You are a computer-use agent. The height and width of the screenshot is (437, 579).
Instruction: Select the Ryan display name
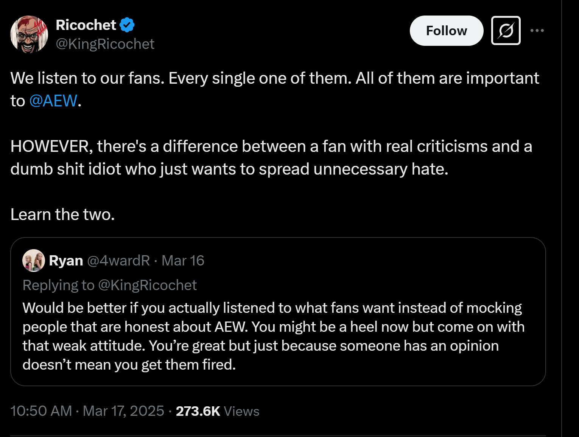(66, 261)
